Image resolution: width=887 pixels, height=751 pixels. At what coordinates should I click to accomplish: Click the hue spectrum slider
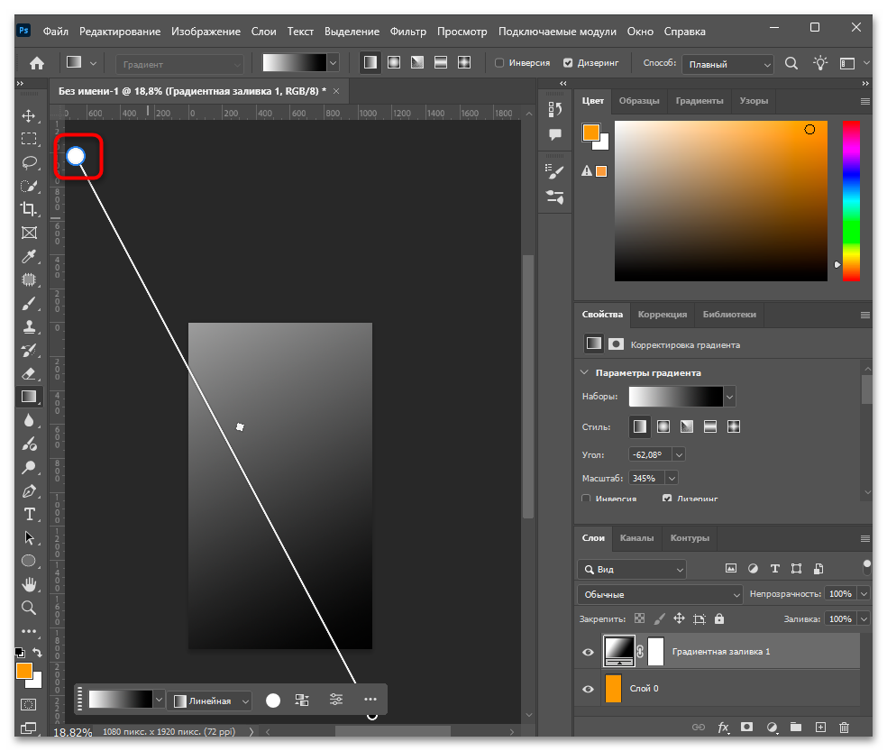click(x=851, y=201)
